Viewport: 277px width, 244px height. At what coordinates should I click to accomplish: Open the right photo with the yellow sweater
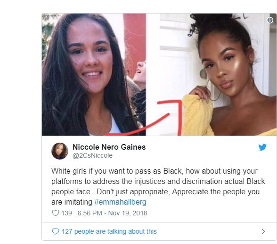coord(211,75)
